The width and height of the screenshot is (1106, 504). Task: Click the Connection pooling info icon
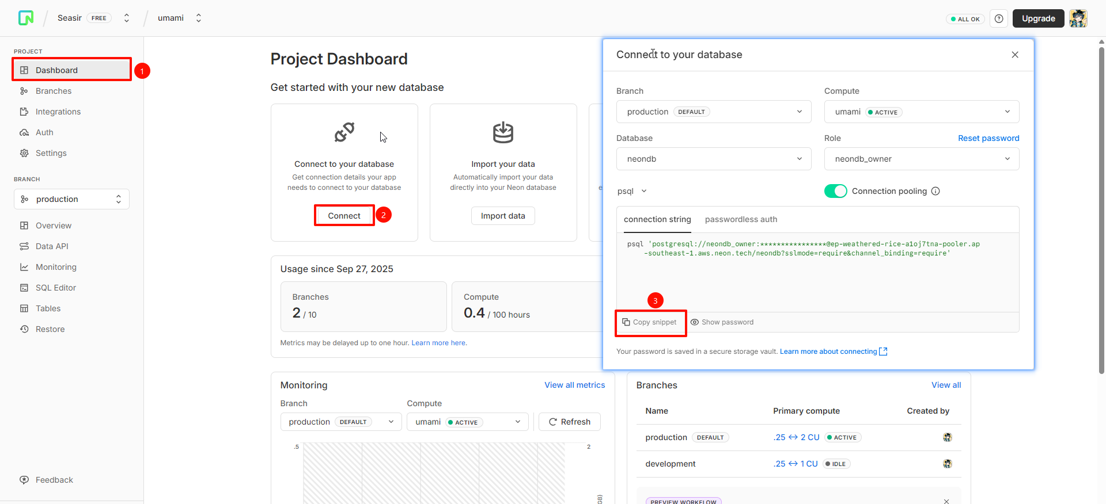[x=935, y=191]
